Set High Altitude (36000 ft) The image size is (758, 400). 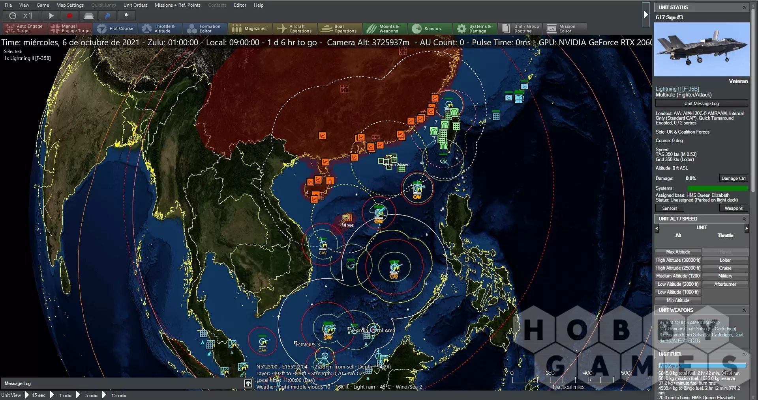click(x=678, y=260)
